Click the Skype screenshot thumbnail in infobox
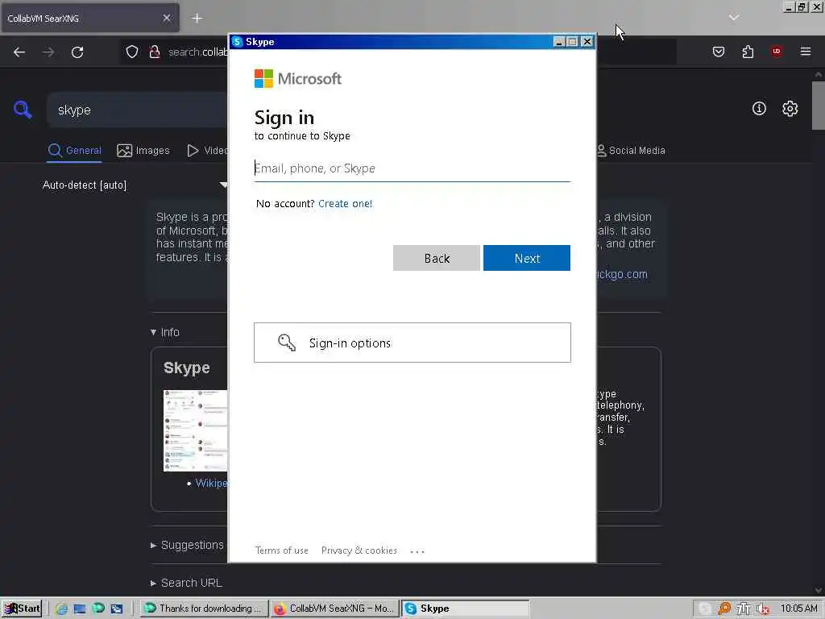The image size is (825, 619). point(195,430)
